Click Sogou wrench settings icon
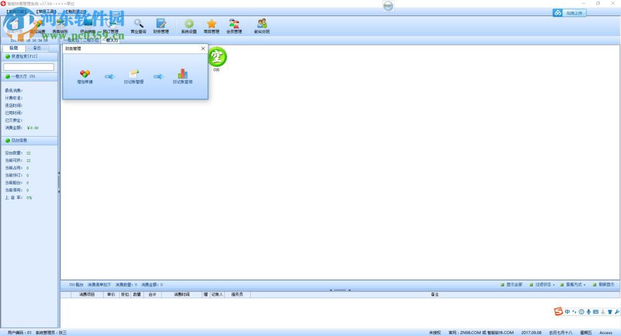This screenshot has height=336, width=621. pos(617,312)
